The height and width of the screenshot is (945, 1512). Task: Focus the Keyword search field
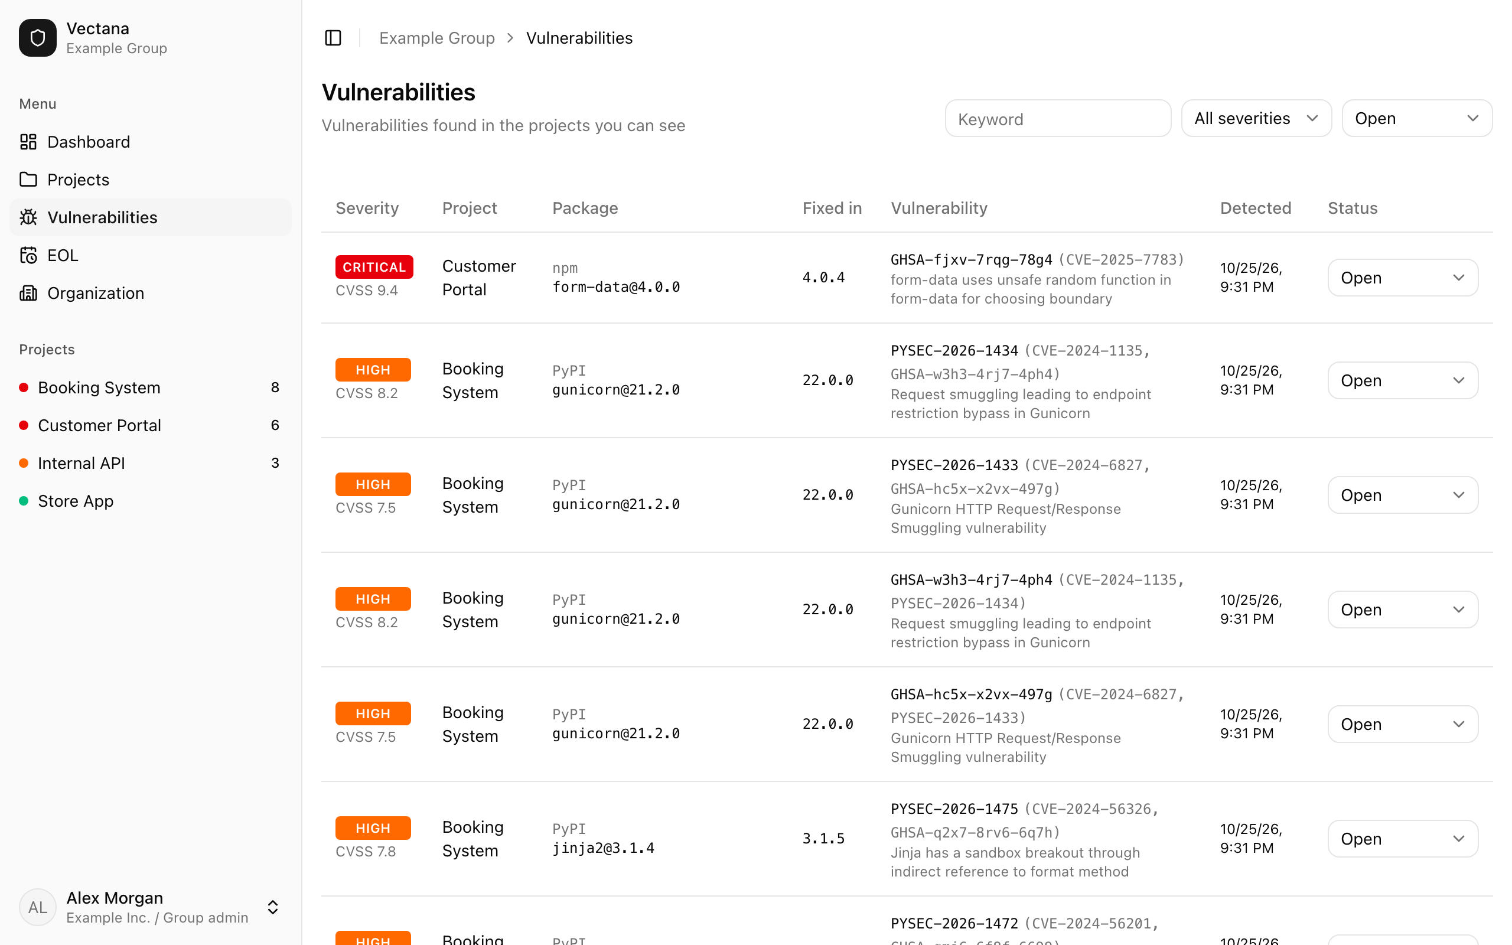pyautogui.click(x=1058, y=118)
